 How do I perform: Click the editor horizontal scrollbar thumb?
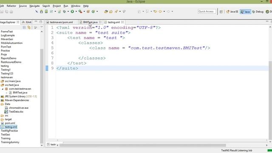click(143, 145)
